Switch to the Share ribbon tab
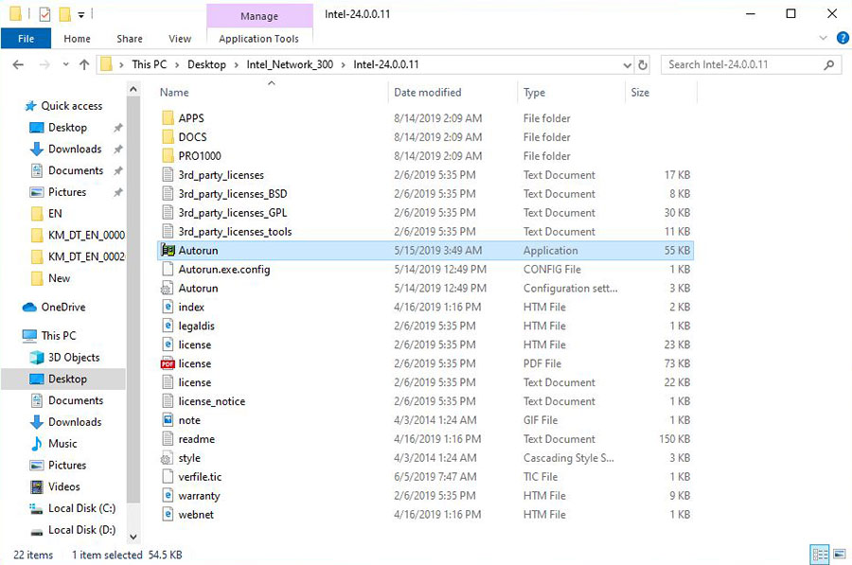The width and height of the screenshot is (852, 565). [130, 39]
